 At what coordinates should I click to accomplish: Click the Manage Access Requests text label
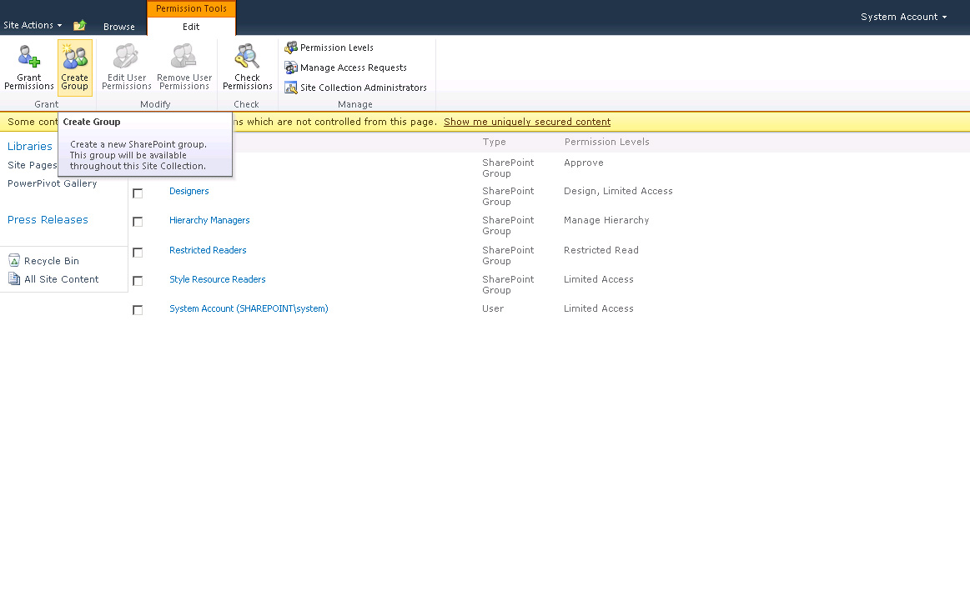tap(354, 68)
